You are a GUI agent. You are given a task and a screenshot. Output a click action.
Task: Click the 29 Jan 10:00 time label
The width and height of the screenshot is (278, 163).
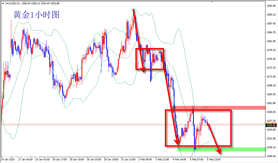point(76,159)
